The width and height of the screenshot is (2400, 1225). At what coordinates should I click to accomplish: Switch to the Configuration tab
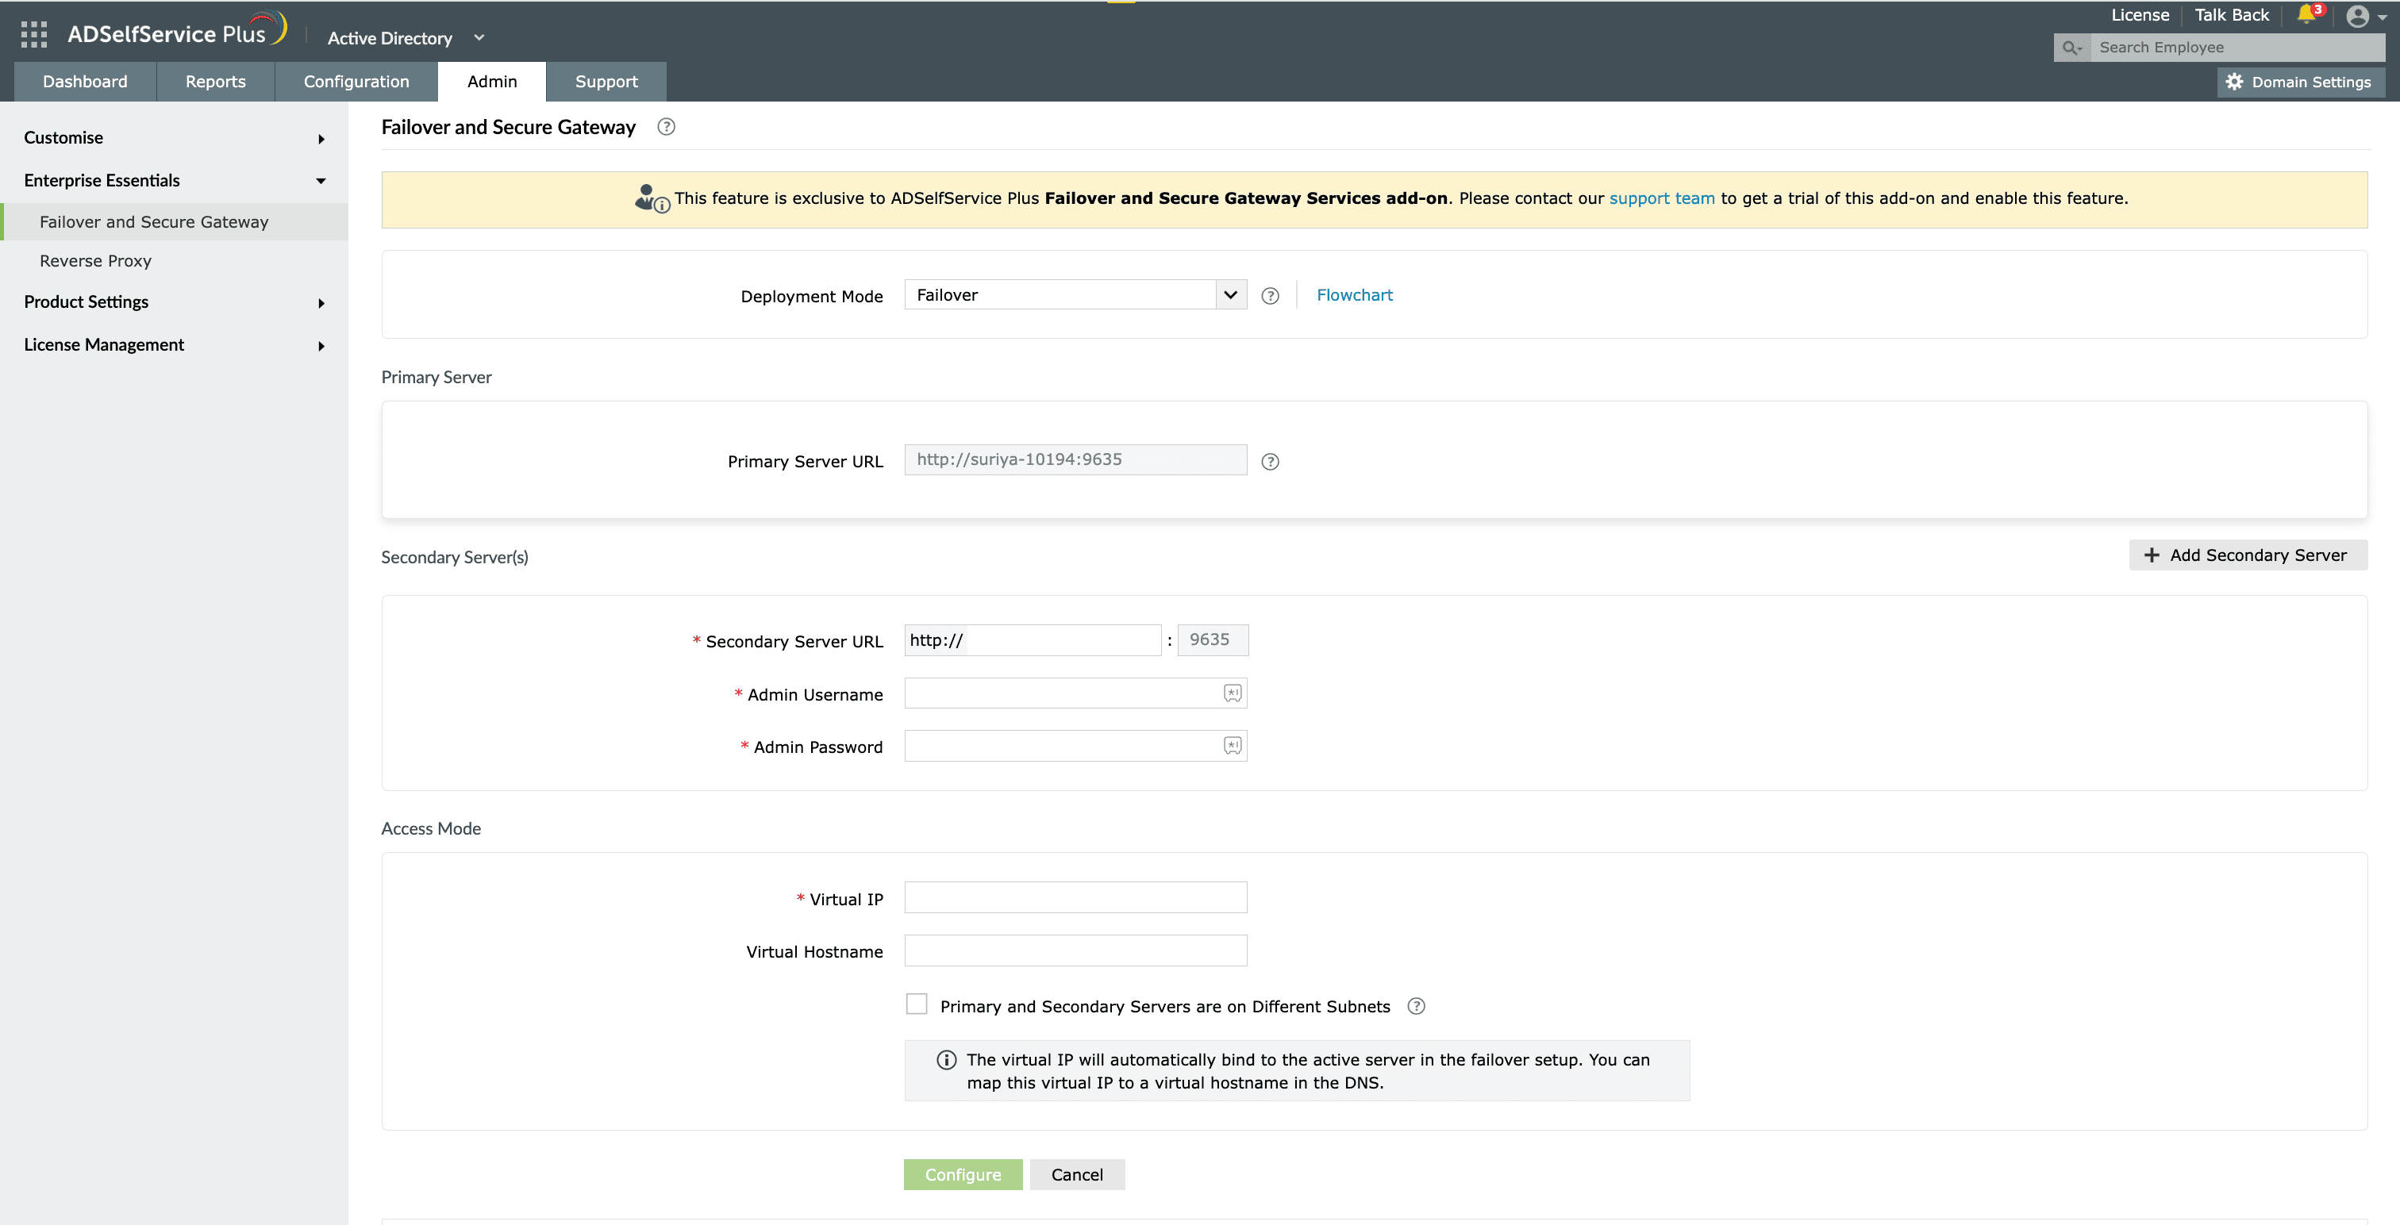click(356, 82)
